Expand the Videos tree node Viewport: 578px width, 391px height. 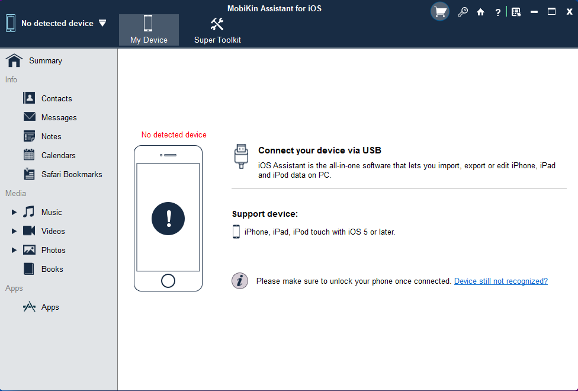point(14,231)
